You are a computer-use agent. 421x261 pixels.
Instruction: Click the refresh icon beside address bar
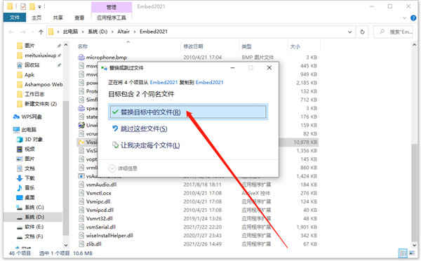pyautogui.click(x=362, y=32)
